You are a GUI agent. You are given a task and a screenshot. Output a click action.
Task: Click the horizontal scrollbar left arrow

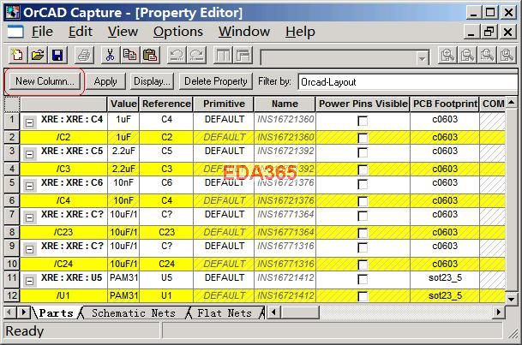click(273, 312)
